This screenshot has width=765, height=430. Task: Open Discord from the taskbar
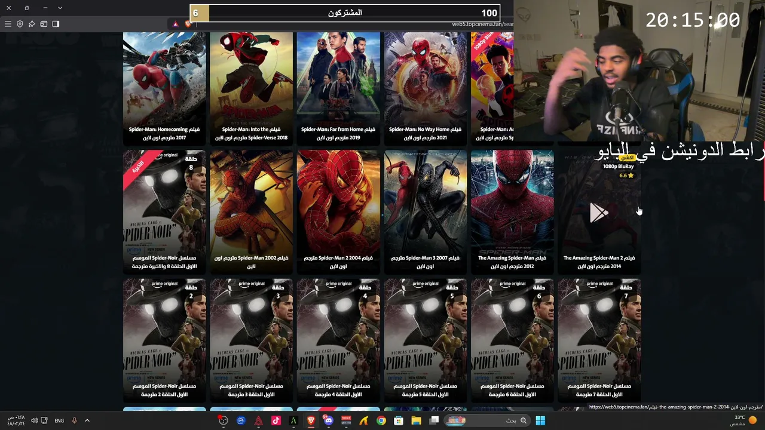328,420
